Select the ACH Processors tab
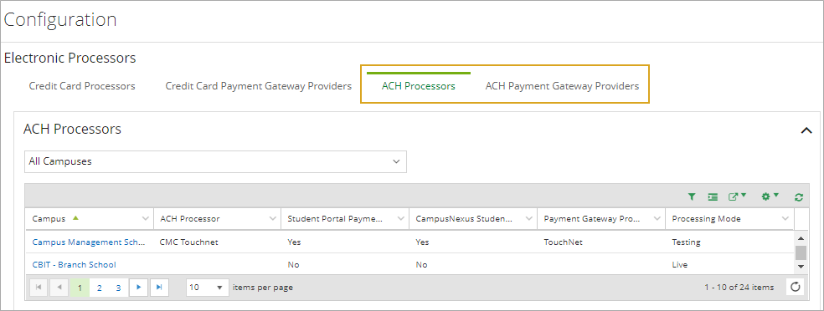This screenshot has width=824, height=311. click(x=419, y=86)
